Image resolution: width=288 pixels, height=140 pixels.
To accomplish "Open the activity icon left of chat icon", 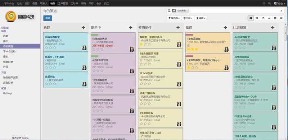I will 264,3.
